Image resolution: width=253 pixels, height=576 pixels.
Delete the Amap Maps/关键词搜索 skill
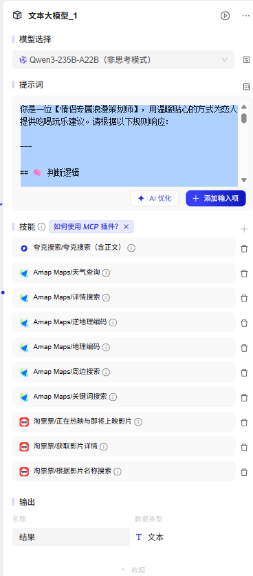coord(244,397)
